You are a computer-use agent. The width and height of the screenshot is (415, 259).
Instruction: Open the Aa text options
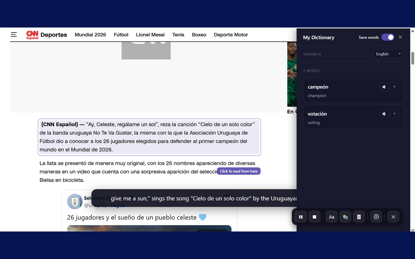332,217
